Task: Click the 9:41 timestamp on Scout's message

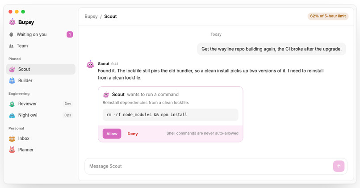Action: pyautogui.click(x=115, y=64)
